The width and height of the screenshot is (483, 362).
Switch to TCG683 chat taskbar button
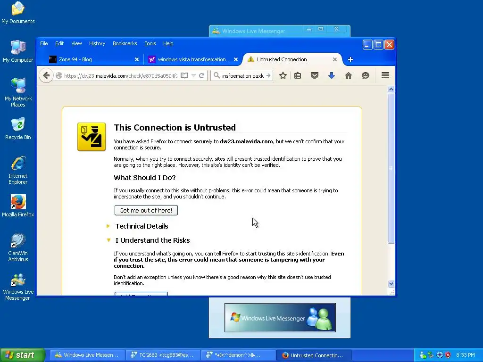[163, 355]
